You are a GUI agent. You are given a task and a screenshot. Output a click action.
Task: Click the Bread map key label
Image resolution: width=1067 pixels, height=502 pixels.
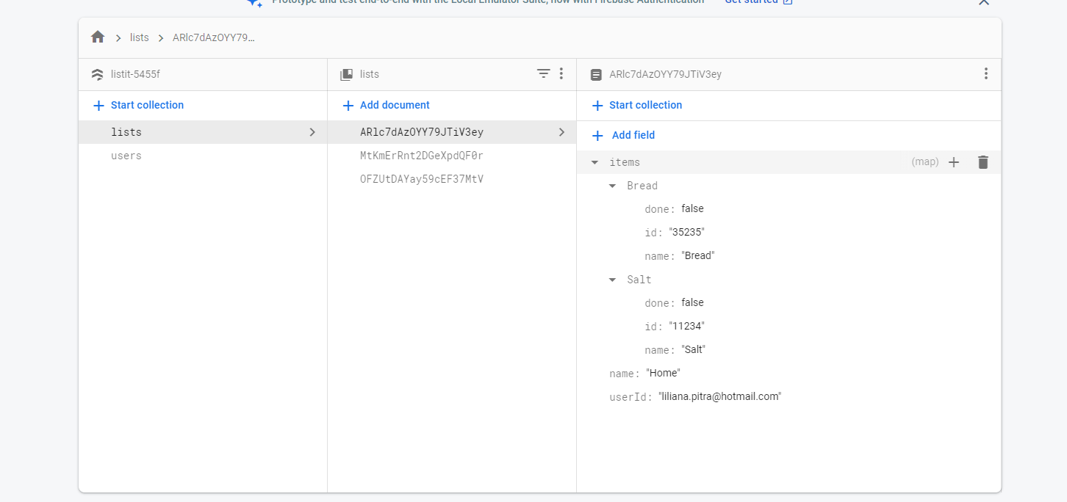642,186
